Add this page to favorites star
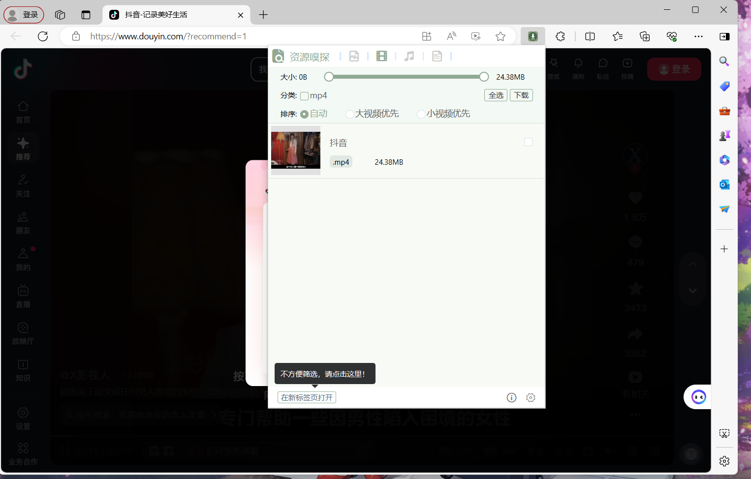This screenshot has height=479, width=751. [501, 36]
